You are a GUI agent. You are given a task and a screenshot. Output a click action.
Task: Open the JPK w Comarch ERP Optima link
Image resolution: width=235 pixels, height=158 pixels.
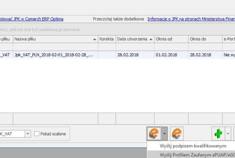pyautogui.click(x=31, y=19)
